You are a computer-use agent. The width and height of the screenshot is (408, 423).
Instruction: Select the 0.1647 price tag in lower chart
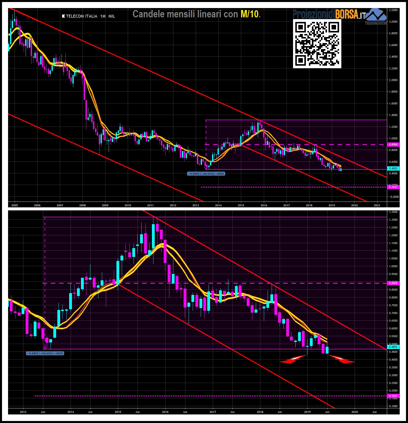pyautogui.click(x=393, y=396)
